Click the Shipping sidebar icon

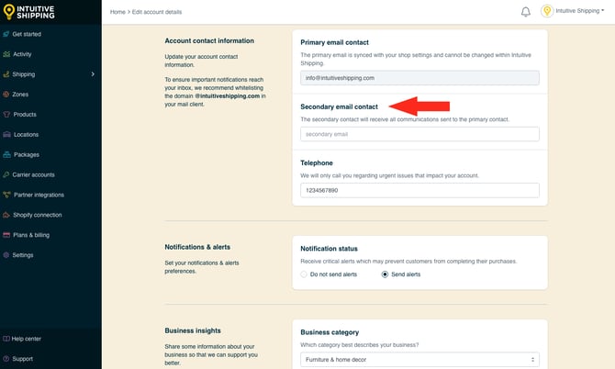click(x=6, y=74)
